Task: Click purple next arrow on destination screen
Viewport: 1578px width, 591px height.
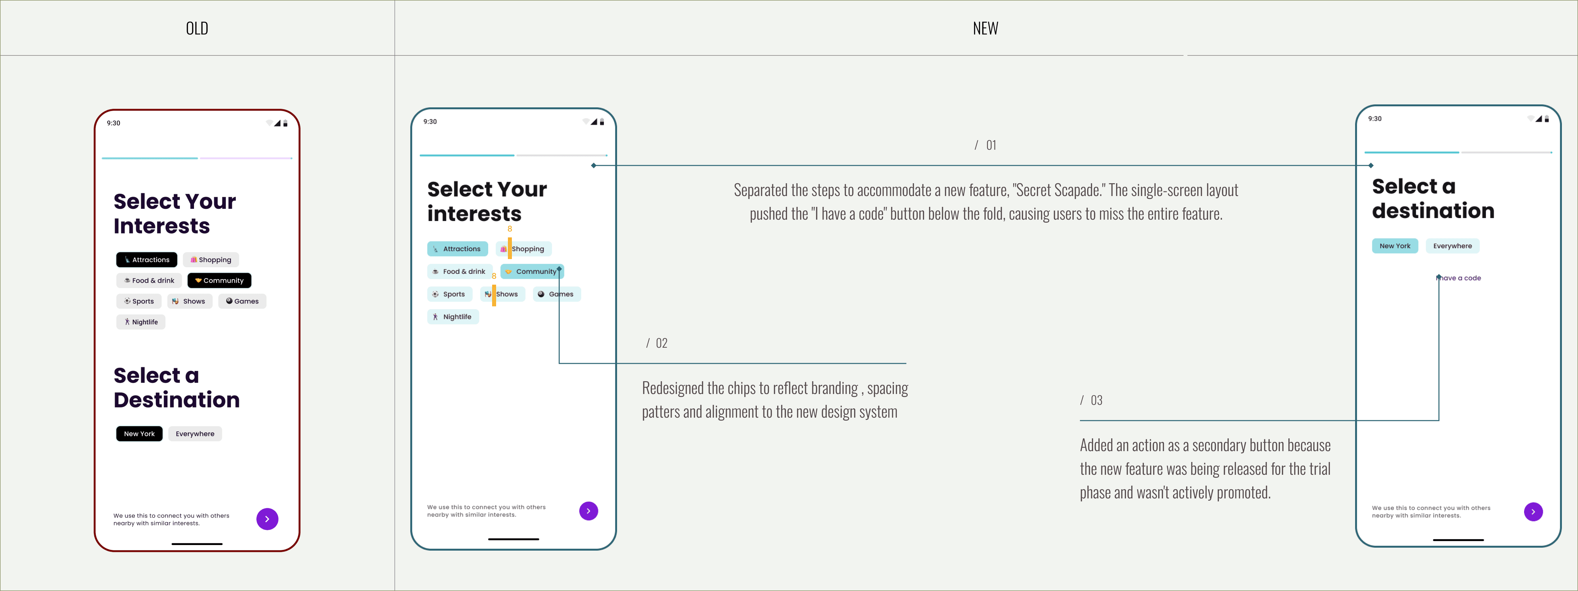Action: pyautogui.click(x=1533, y=512)
